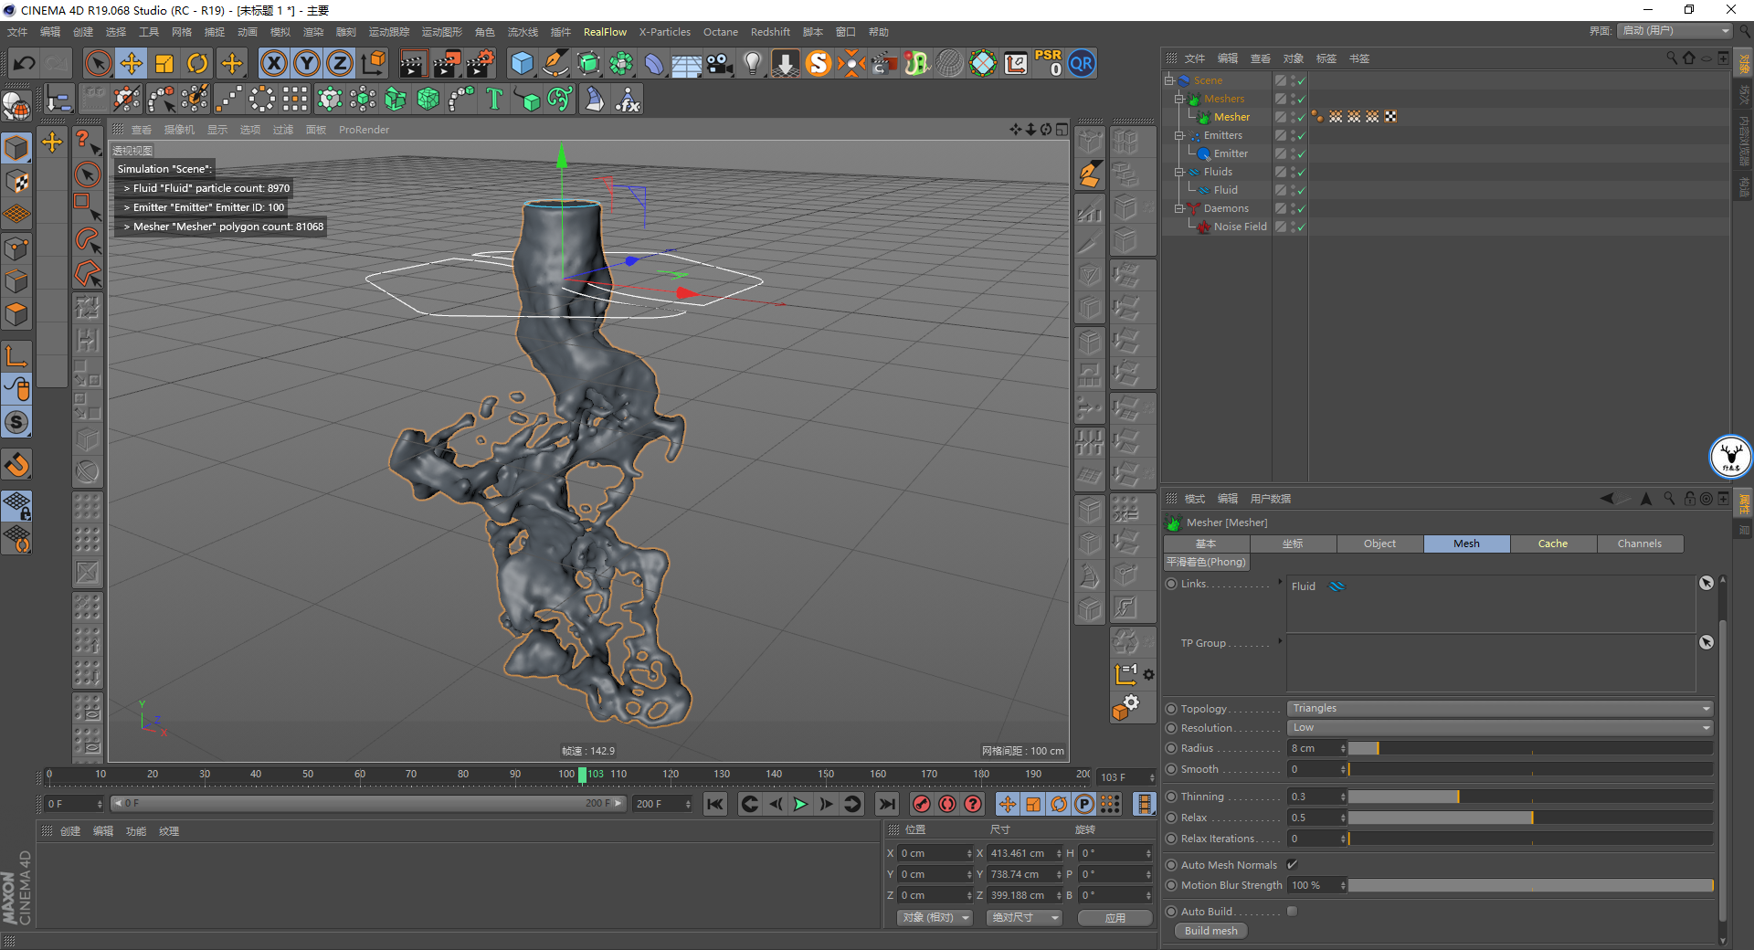Open the RealFlow menu
1754x950 pixels.
[x=605, y=32]
